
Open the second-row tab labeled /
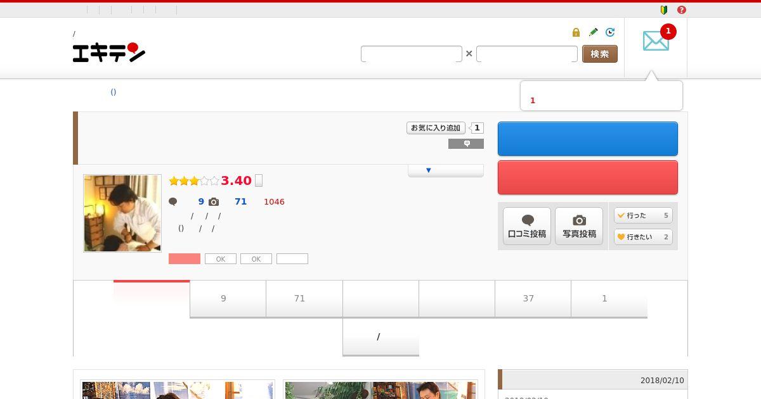(x=380, y=337)
